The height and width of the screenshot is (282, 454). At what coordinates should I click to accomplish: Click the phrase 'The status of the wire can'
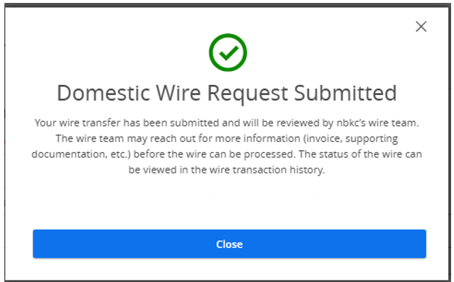coord(360,154)
